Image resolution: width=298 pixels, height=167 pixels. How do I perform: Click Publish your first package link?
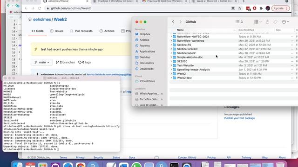coord(239,118)
